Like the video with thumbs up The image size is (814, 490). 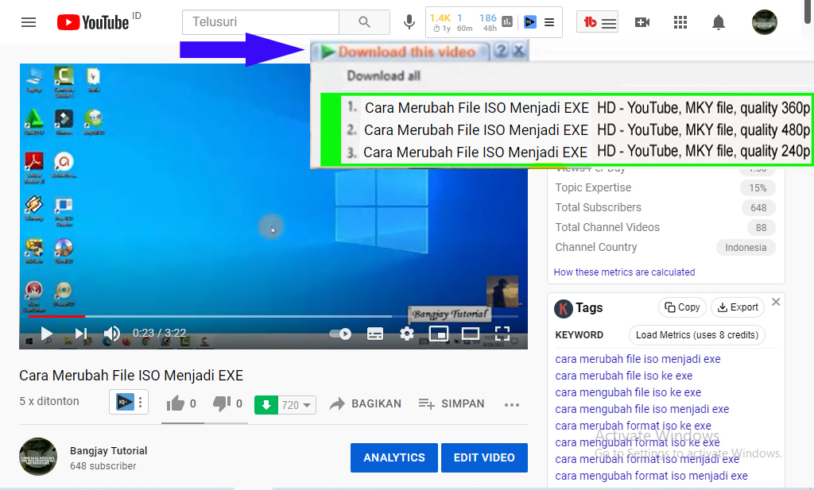pyautogui.click(x=176, y=403)
